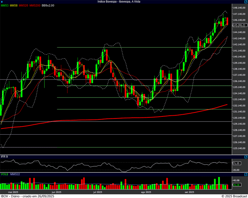Viewport: 248px width, 198px height.
Task: Select the MMS3 moving average legend
Action: click(4, 6)
